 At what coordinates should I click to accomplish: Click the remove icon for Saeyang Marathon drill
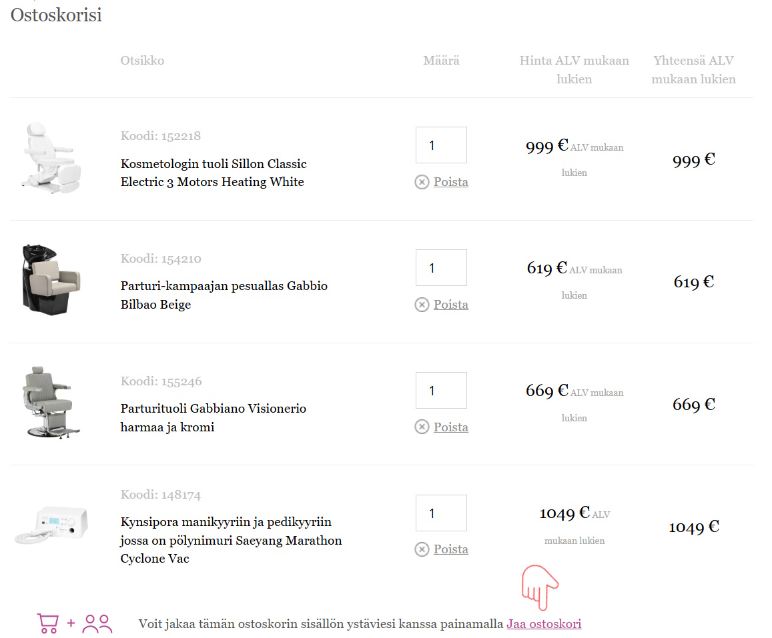pos(422,549)
